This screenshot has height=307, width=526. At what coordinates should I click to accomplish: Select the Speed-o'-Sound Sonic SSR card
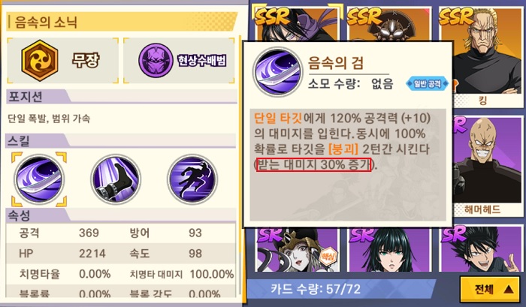[296, 23]
